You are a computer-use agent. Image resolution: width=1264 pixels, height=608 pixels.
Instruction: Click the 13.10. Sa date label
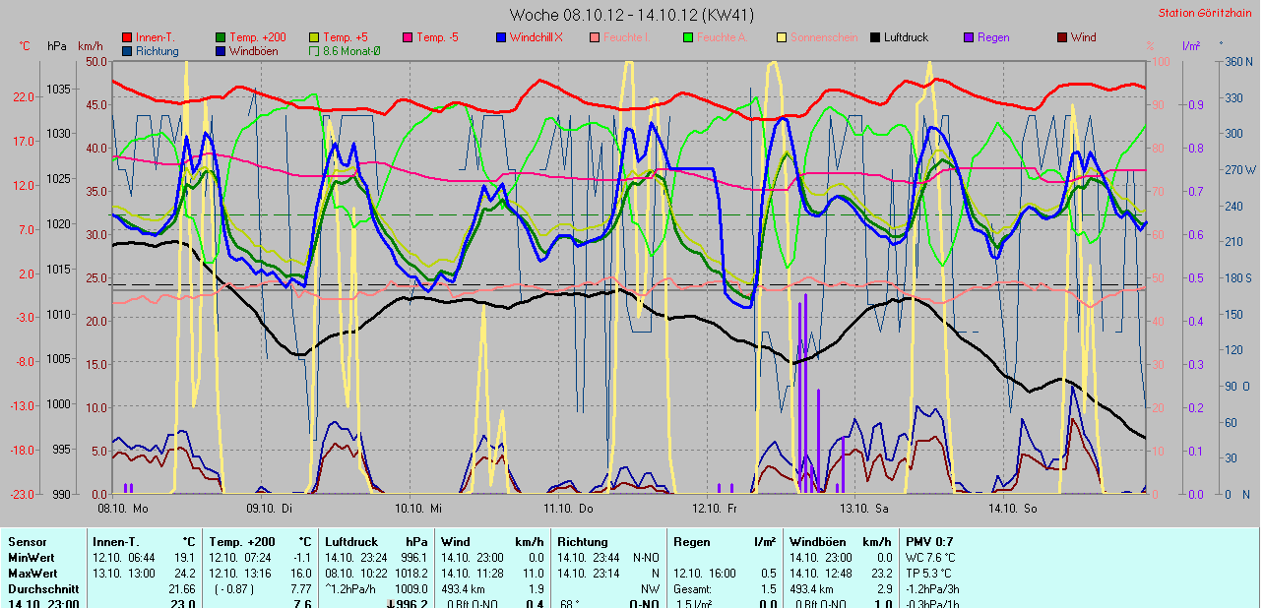pos(863,509)
